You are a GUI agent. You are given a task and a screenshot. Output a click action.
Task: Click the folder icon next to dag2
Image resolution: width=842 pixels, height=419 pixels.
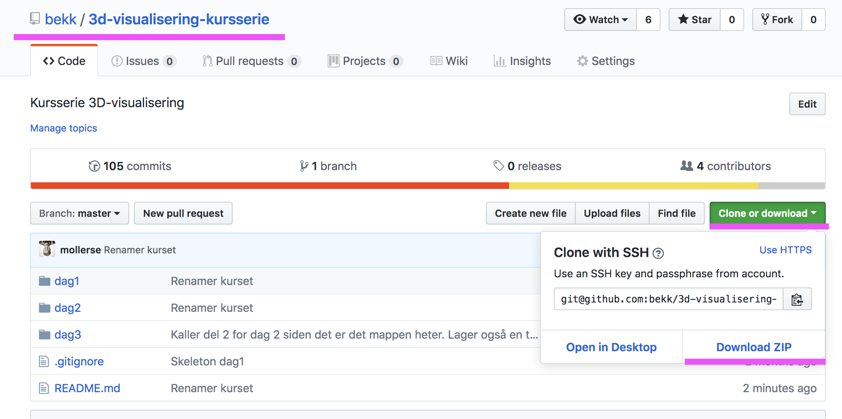point(44,308)
